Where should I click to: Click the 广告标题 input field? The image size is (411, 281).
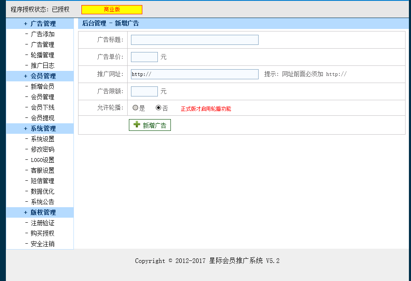(x=194, y=40)
